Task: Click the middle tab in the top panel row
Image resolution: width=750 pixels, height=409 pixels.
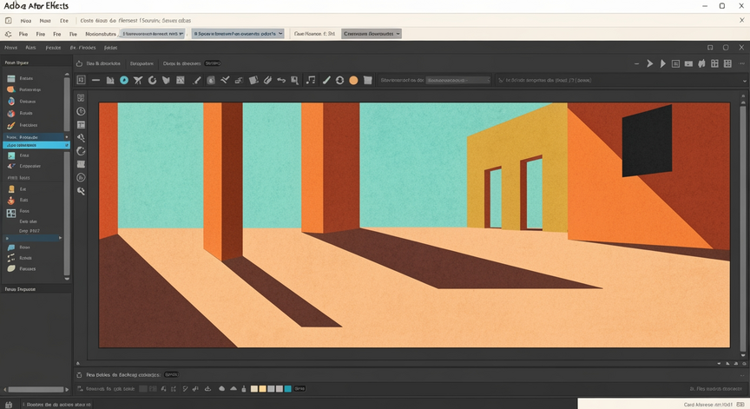Action: coord(141,63)
